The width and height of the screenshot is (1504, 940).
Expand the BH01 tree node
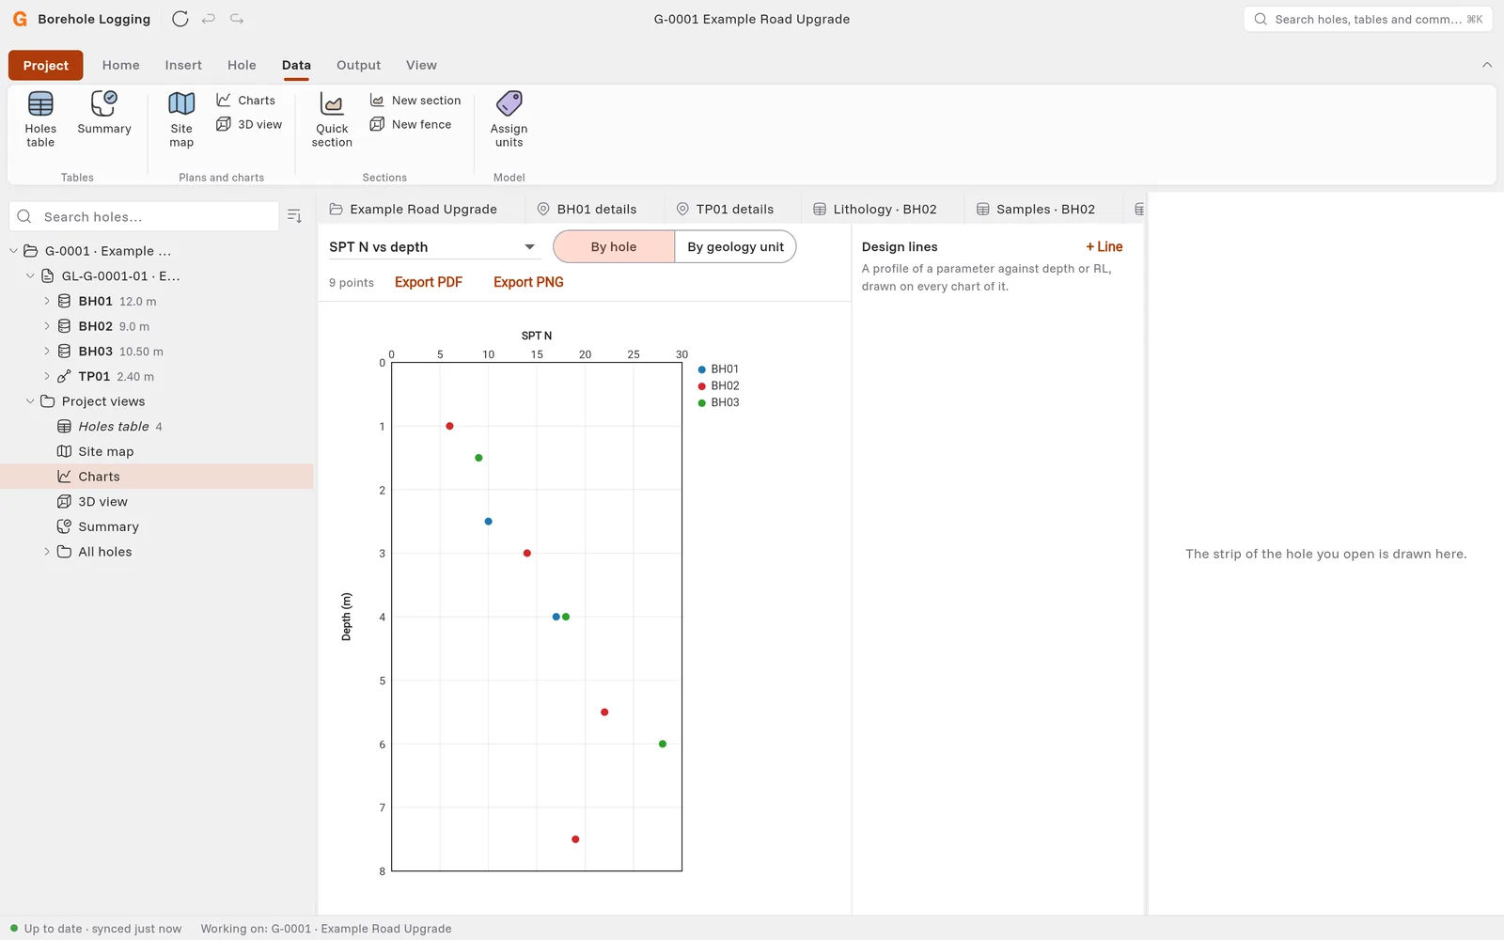point(47,301)
